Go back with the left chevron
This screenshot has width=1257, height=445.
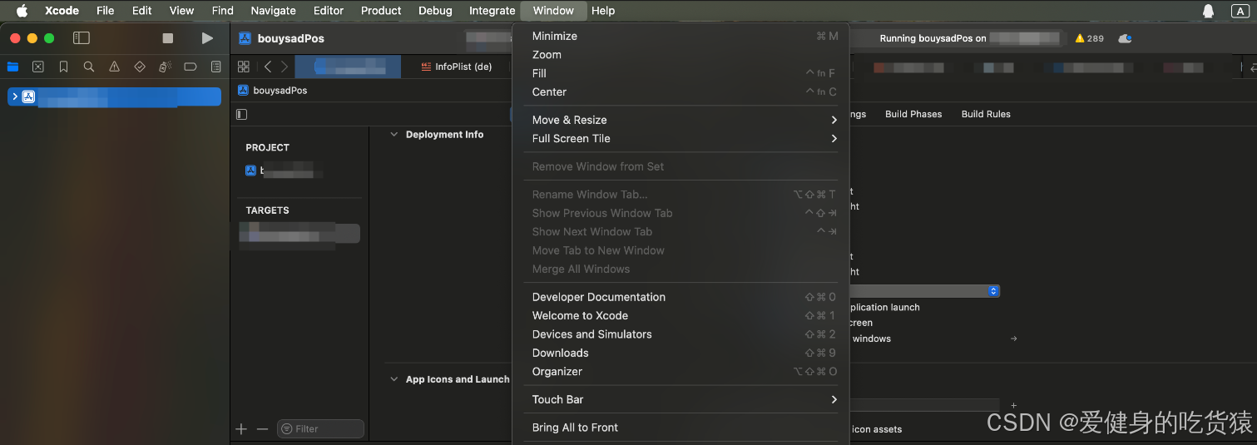pyautogui.click(x=268, y=67)
